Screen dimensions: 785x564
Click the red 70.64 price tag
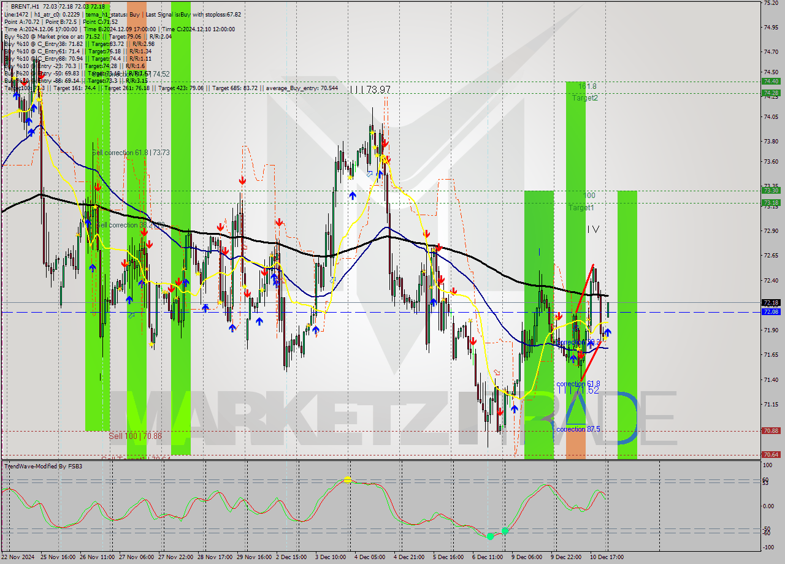771,455
